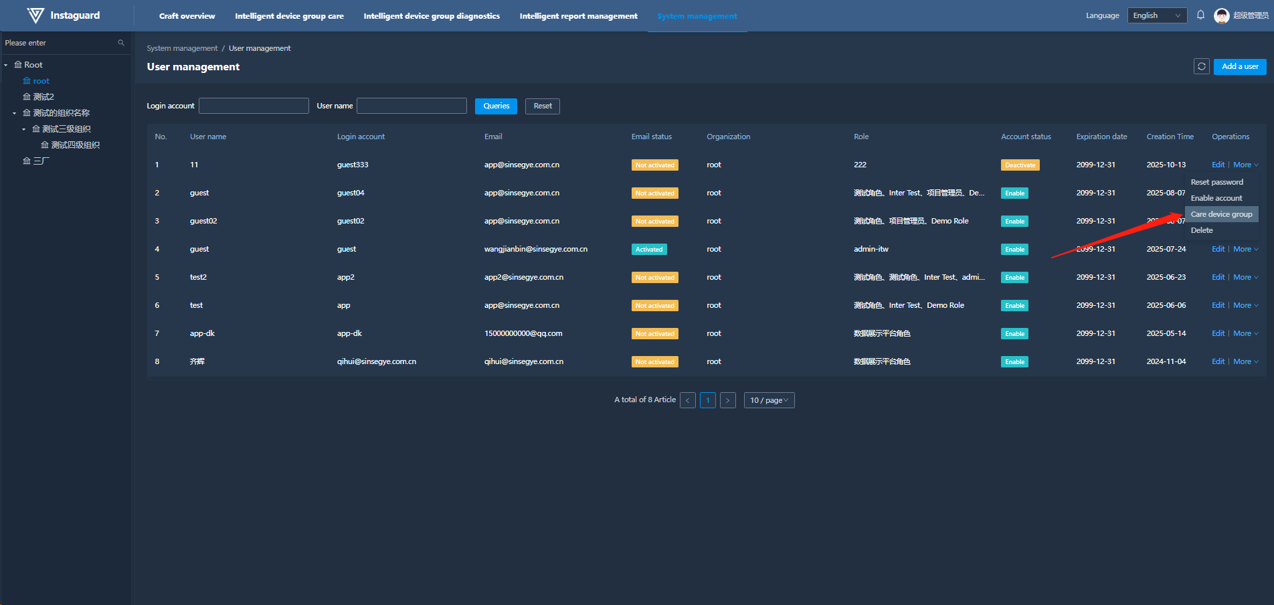Click the Instaguard logo icon
Screen dimensions: 1274x605
point(35,15)
